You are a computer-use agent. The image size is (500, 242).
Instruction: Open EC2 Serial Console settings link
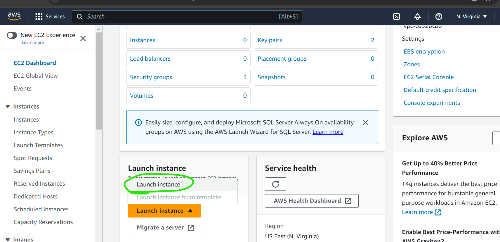429,77
